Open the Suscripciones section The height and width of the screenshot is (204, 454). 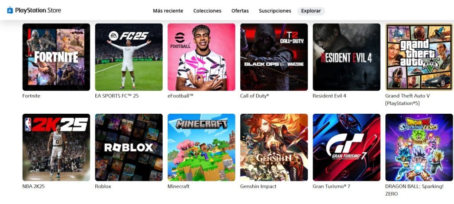pos(275,11)
